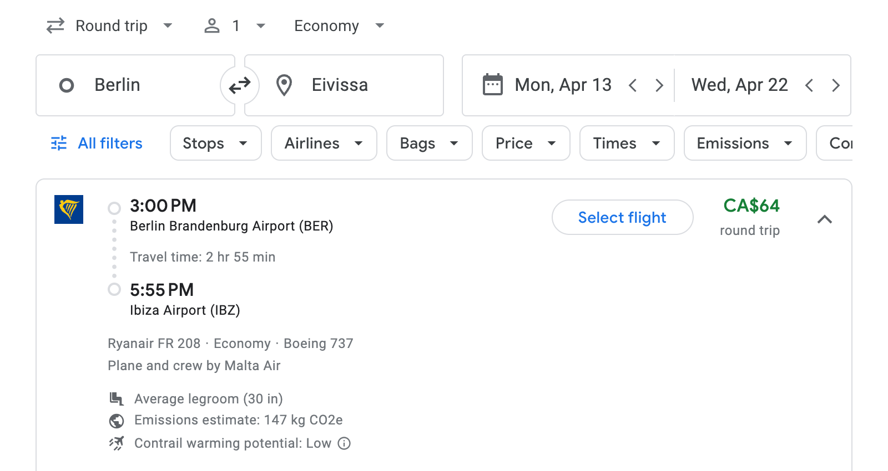Click the passenger count person icon
The image size is (888, 471).
[211, 25]
